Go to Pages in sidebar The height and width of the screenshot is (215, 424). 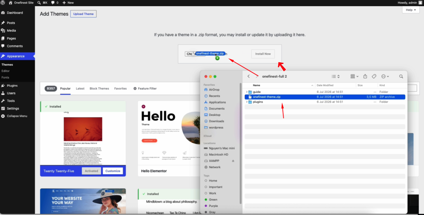coord(17,38)
